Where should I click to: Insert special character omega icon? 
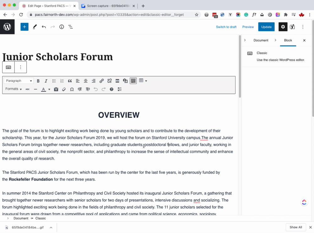72,89
